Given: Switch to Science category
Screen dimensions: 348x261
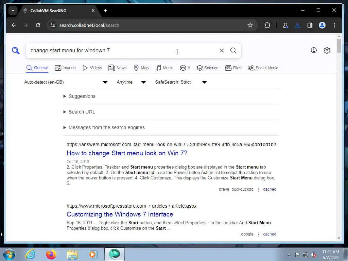Looking at the screenshot, I should tap(208, 68).
